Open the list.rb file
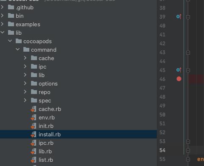 pos(46,160)
